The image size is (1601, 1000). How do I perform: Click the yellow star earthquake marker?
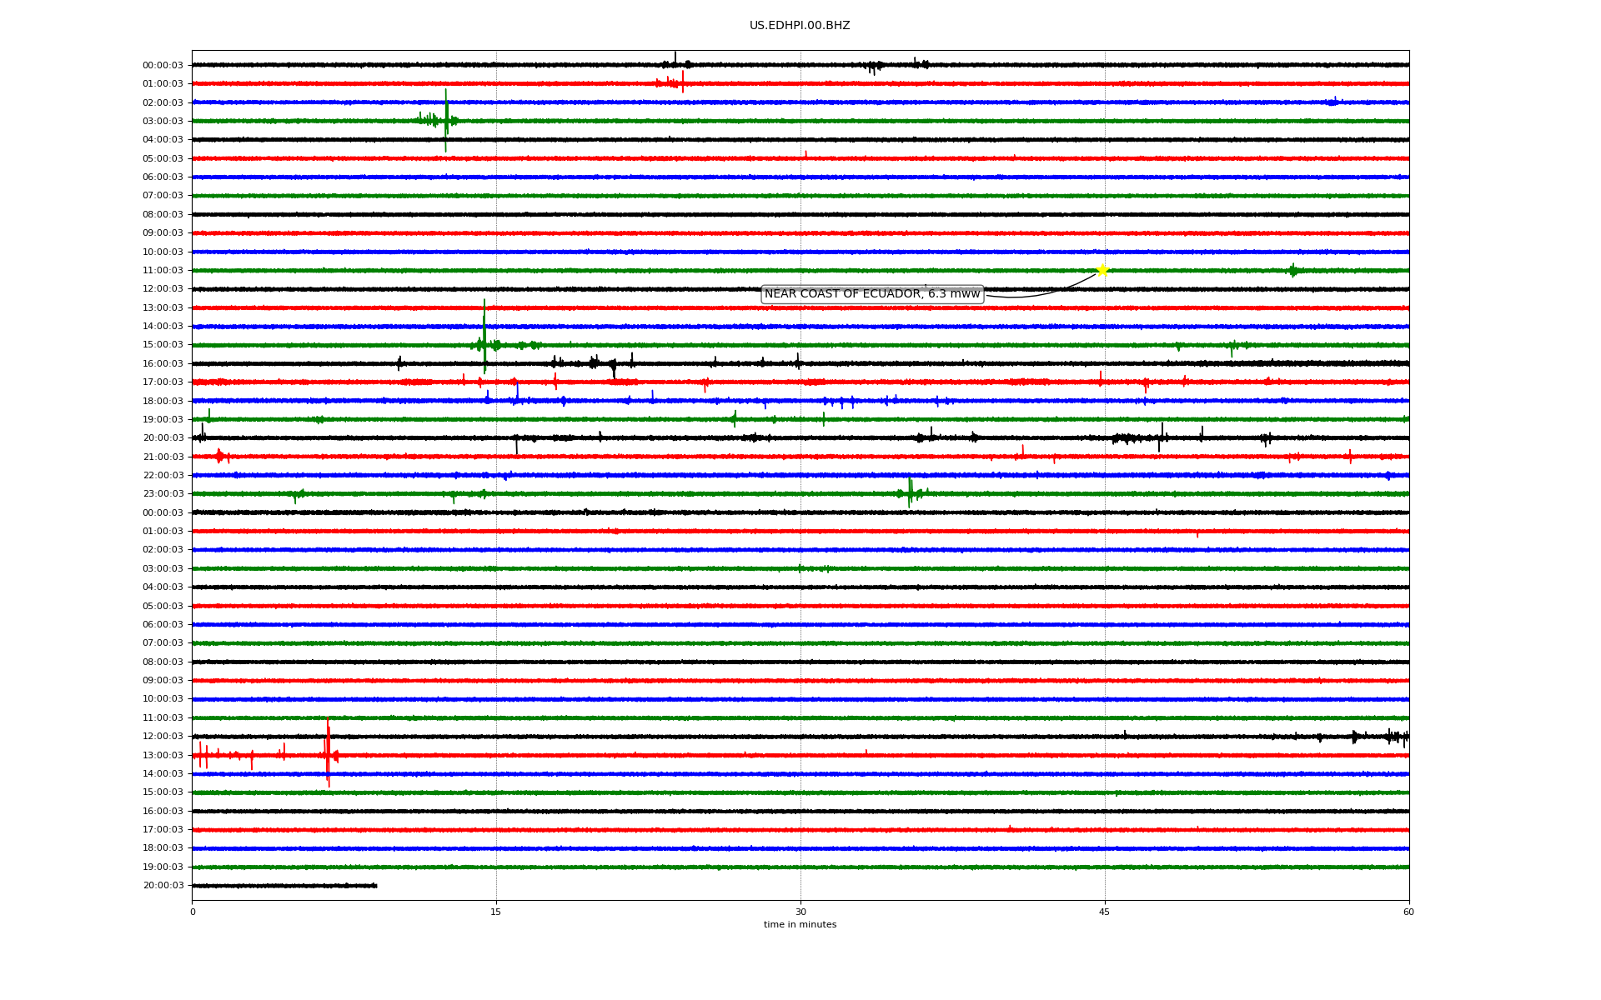coord(1102,270)
